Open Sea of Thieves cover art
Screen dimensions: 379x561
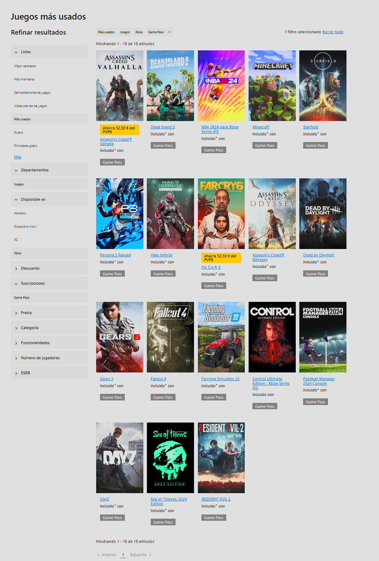click(x=170, y=458)
